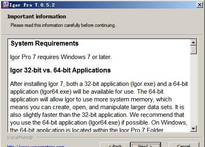The image size is (205, 147).
Task: Click the scrollbar thumb in the information box
Action: point(194,50)
